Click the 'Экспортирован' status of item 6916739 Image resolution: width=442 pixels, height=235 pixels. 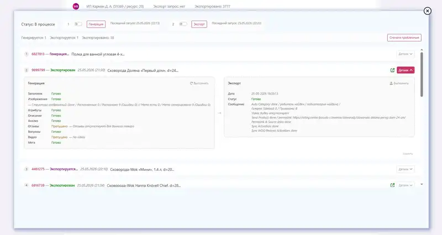(x=62, y=185)
